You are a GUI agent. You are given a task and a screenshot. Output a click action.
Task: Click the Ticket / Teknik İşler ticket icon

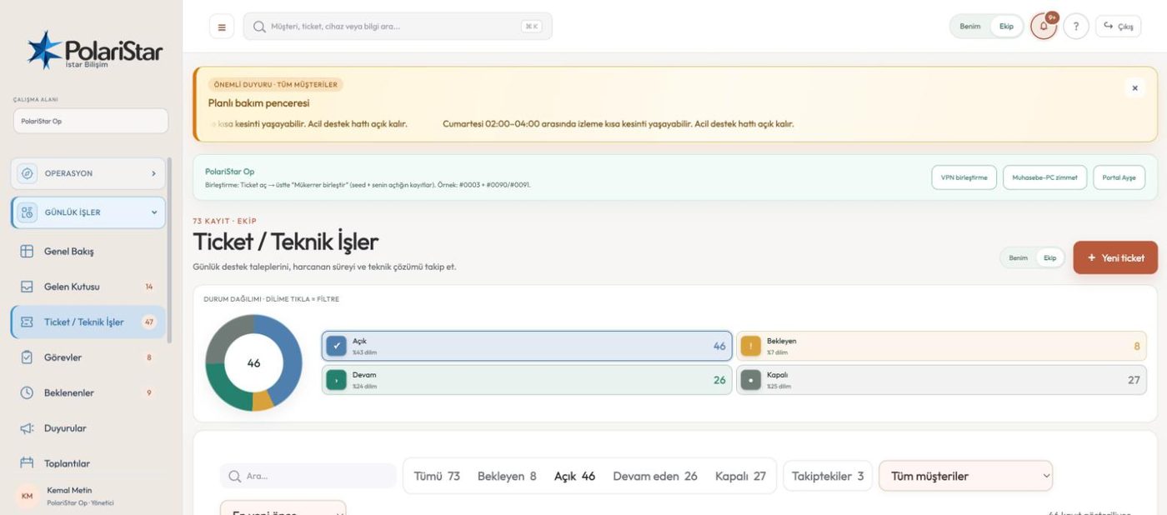[27, 322]
